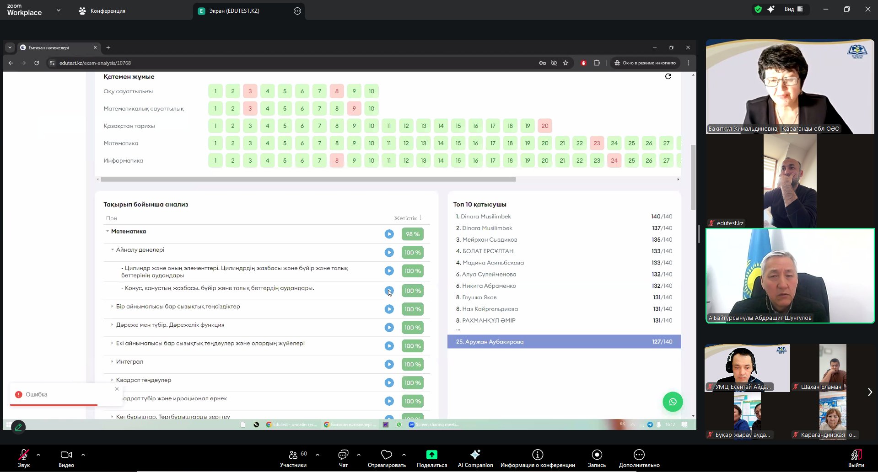This screenshot has height=472, width=878.
Task: Switch to the Конференция tab
Action: coord(102,11)
